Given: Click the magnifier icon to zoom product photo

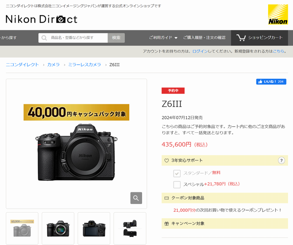Looking at the screenshot, I should 136,198.
